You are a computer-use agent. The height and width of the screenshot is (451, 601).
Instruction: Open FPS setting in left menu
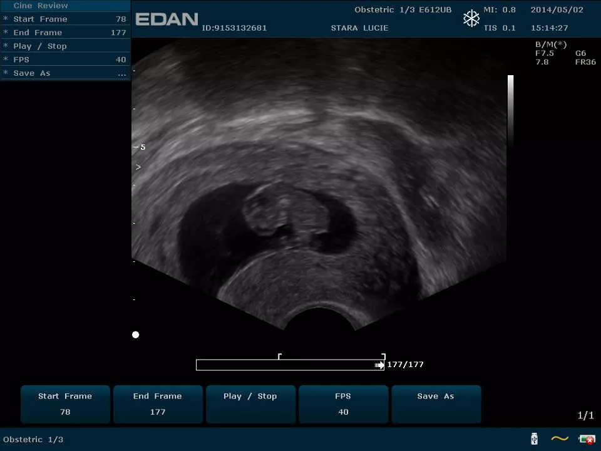tap(21, 60)
